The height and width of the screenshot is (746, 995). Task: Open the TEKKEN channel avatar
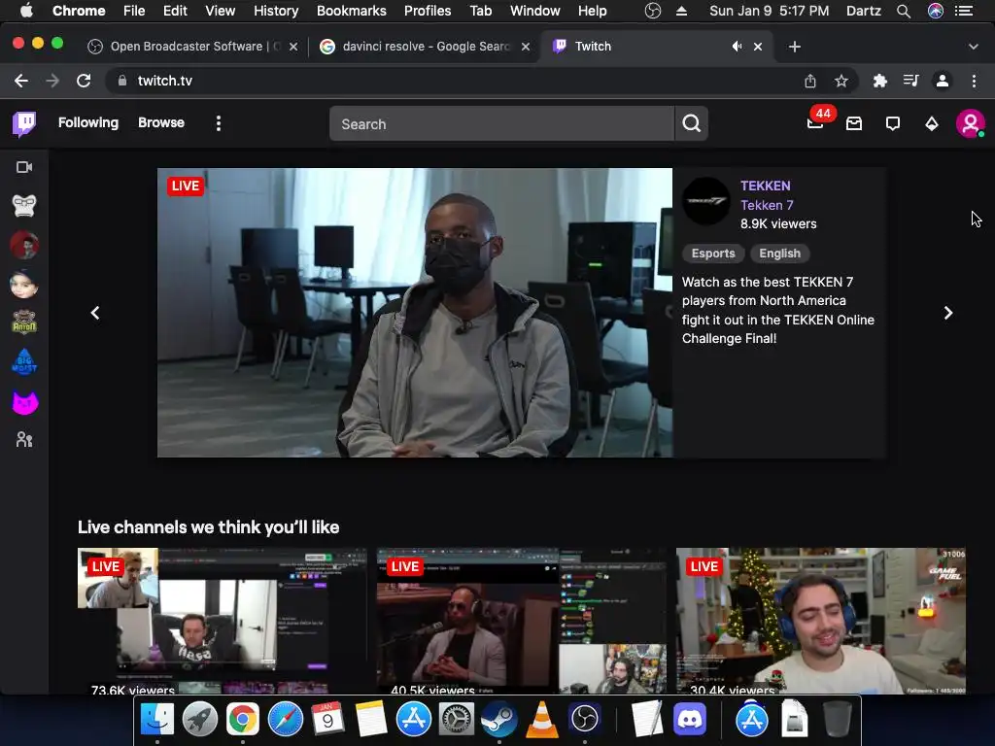pyautogui.click(x=706, y=201)
